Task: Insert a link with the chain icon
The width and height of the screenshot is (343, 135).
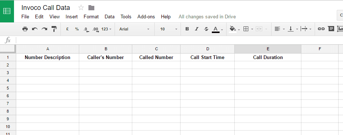Action: 321,29
